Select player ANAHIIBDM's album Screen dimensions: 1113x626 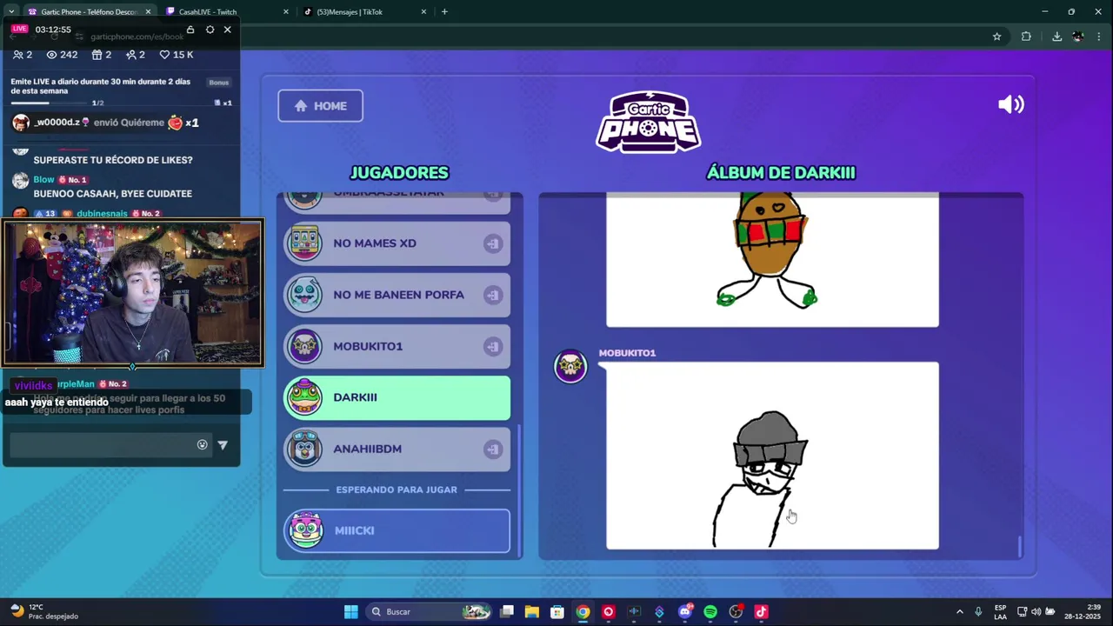click(x=397, y=449)
